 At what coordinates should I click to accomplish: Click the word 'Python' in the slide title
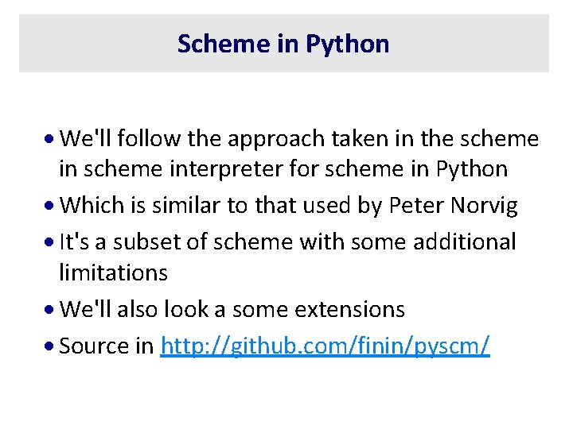(348, 44)
